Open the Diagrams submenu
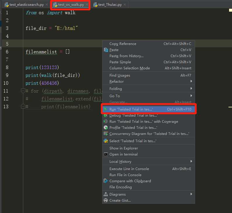The height and width of the screenshot is (213, 232). 148,194
